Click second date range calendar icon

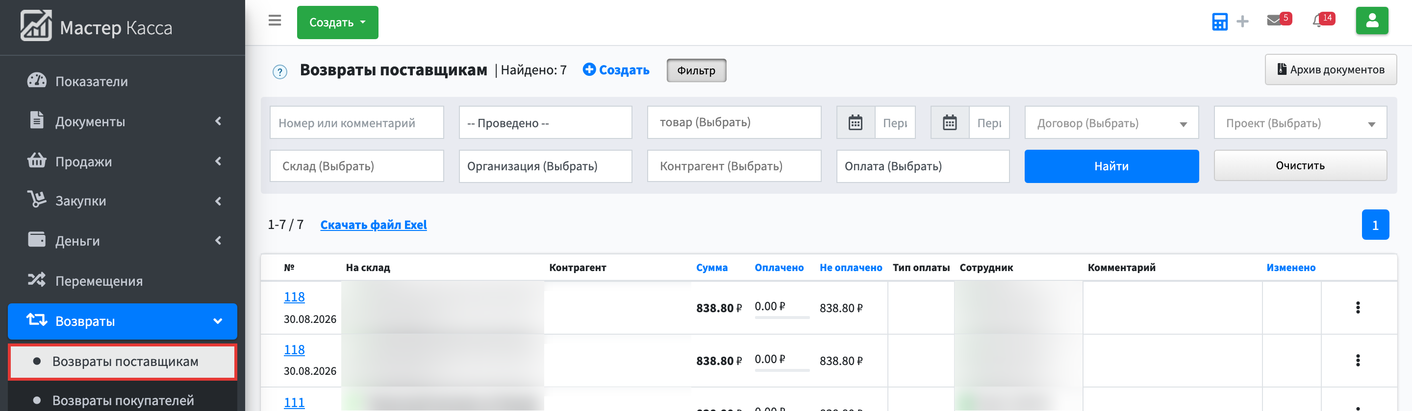(949, 123)
